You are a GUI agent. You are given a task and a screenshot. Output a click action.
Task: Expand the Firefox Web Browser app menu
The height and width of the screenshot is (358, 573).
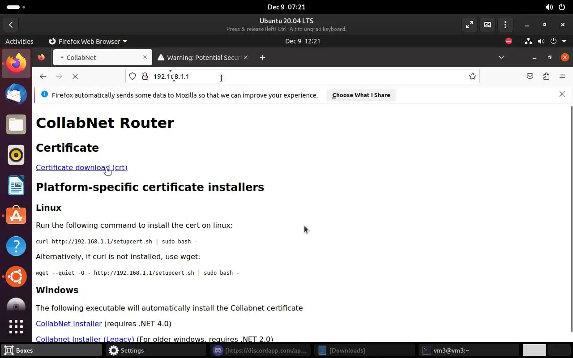coord(88,41)
